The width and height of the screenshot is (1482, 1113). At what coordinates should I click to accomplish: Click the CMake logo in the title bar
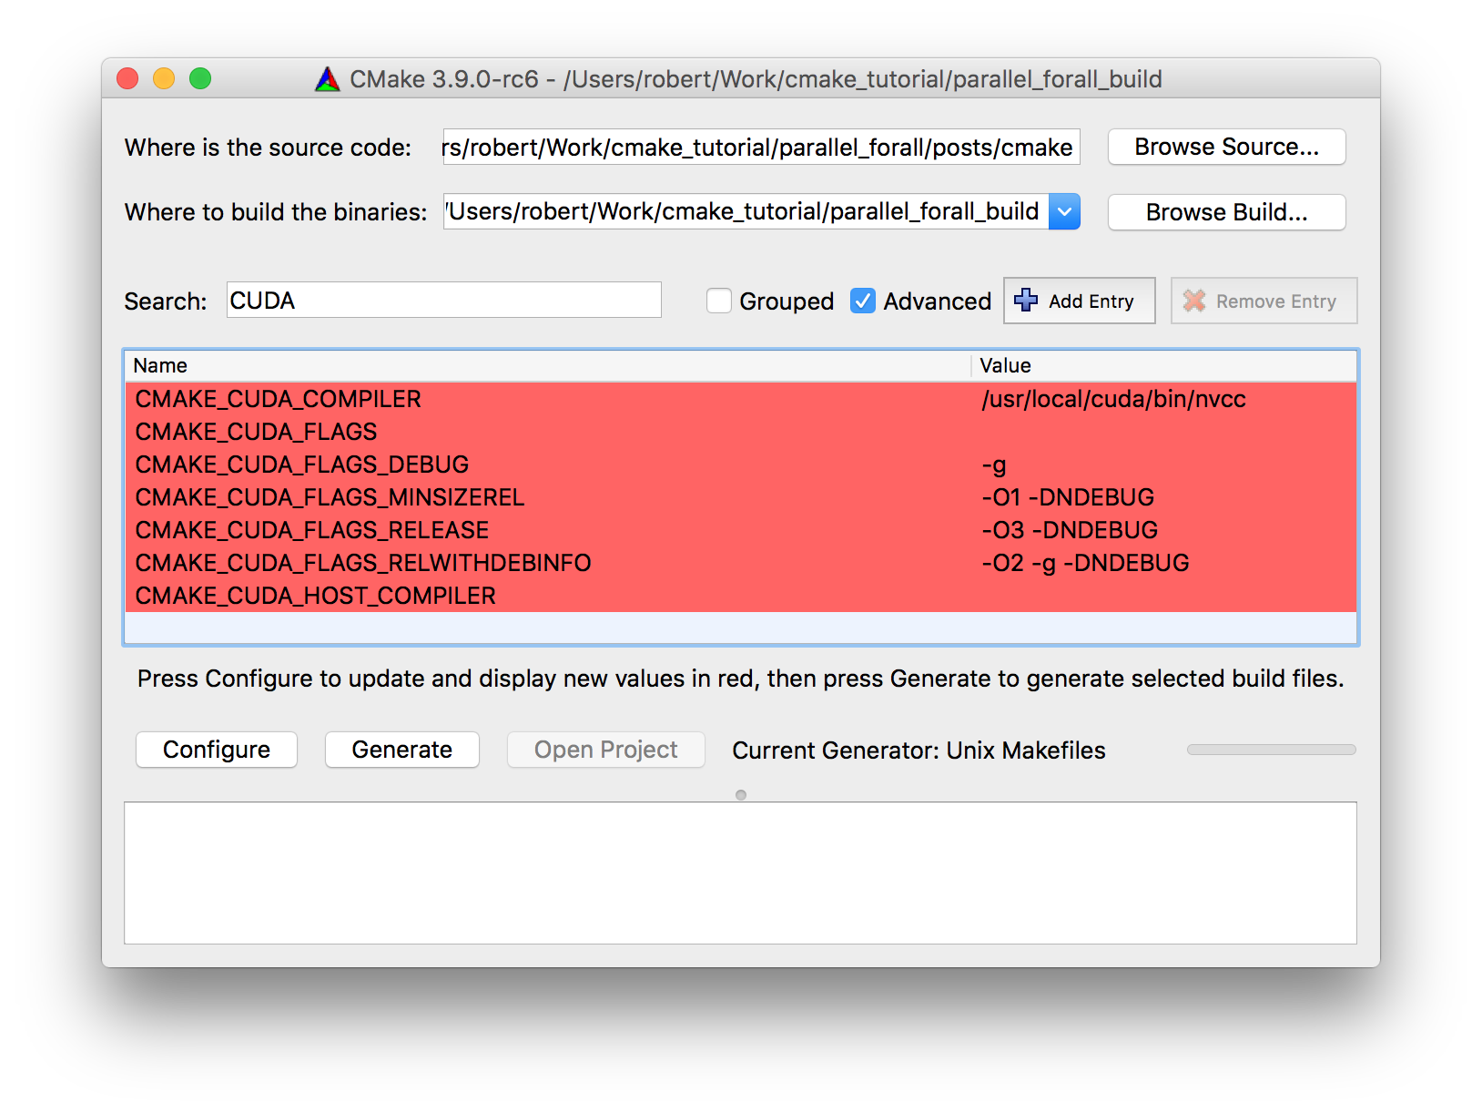tap(325, 78)
